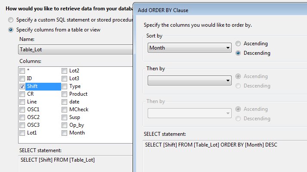Click the SELECT statement box under Columns
This screenshot has width=307, height=172.
click(x=76, y=164)
